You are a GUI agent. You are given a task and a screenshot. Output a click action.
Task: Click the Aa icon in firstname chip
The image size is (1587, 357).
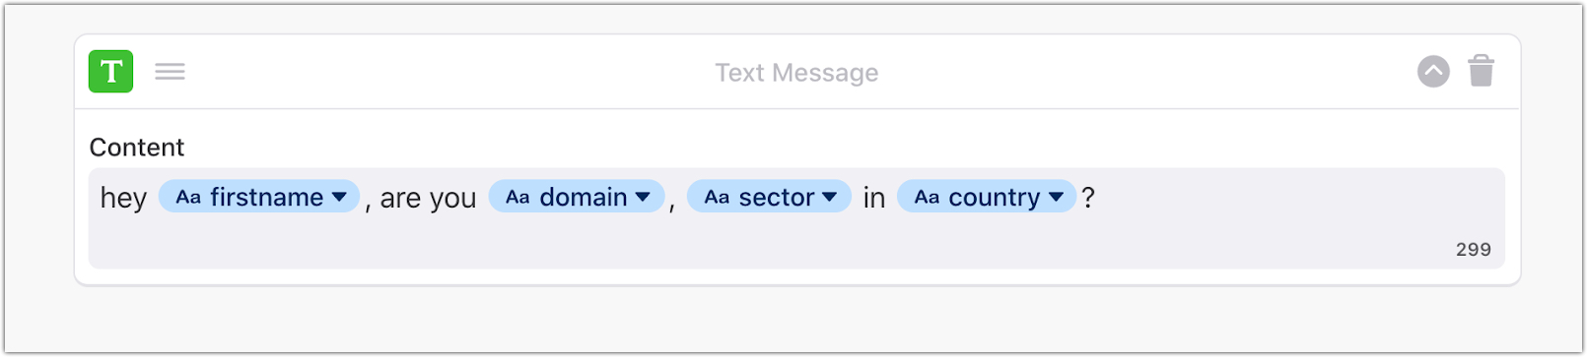(x=188, y=198)
